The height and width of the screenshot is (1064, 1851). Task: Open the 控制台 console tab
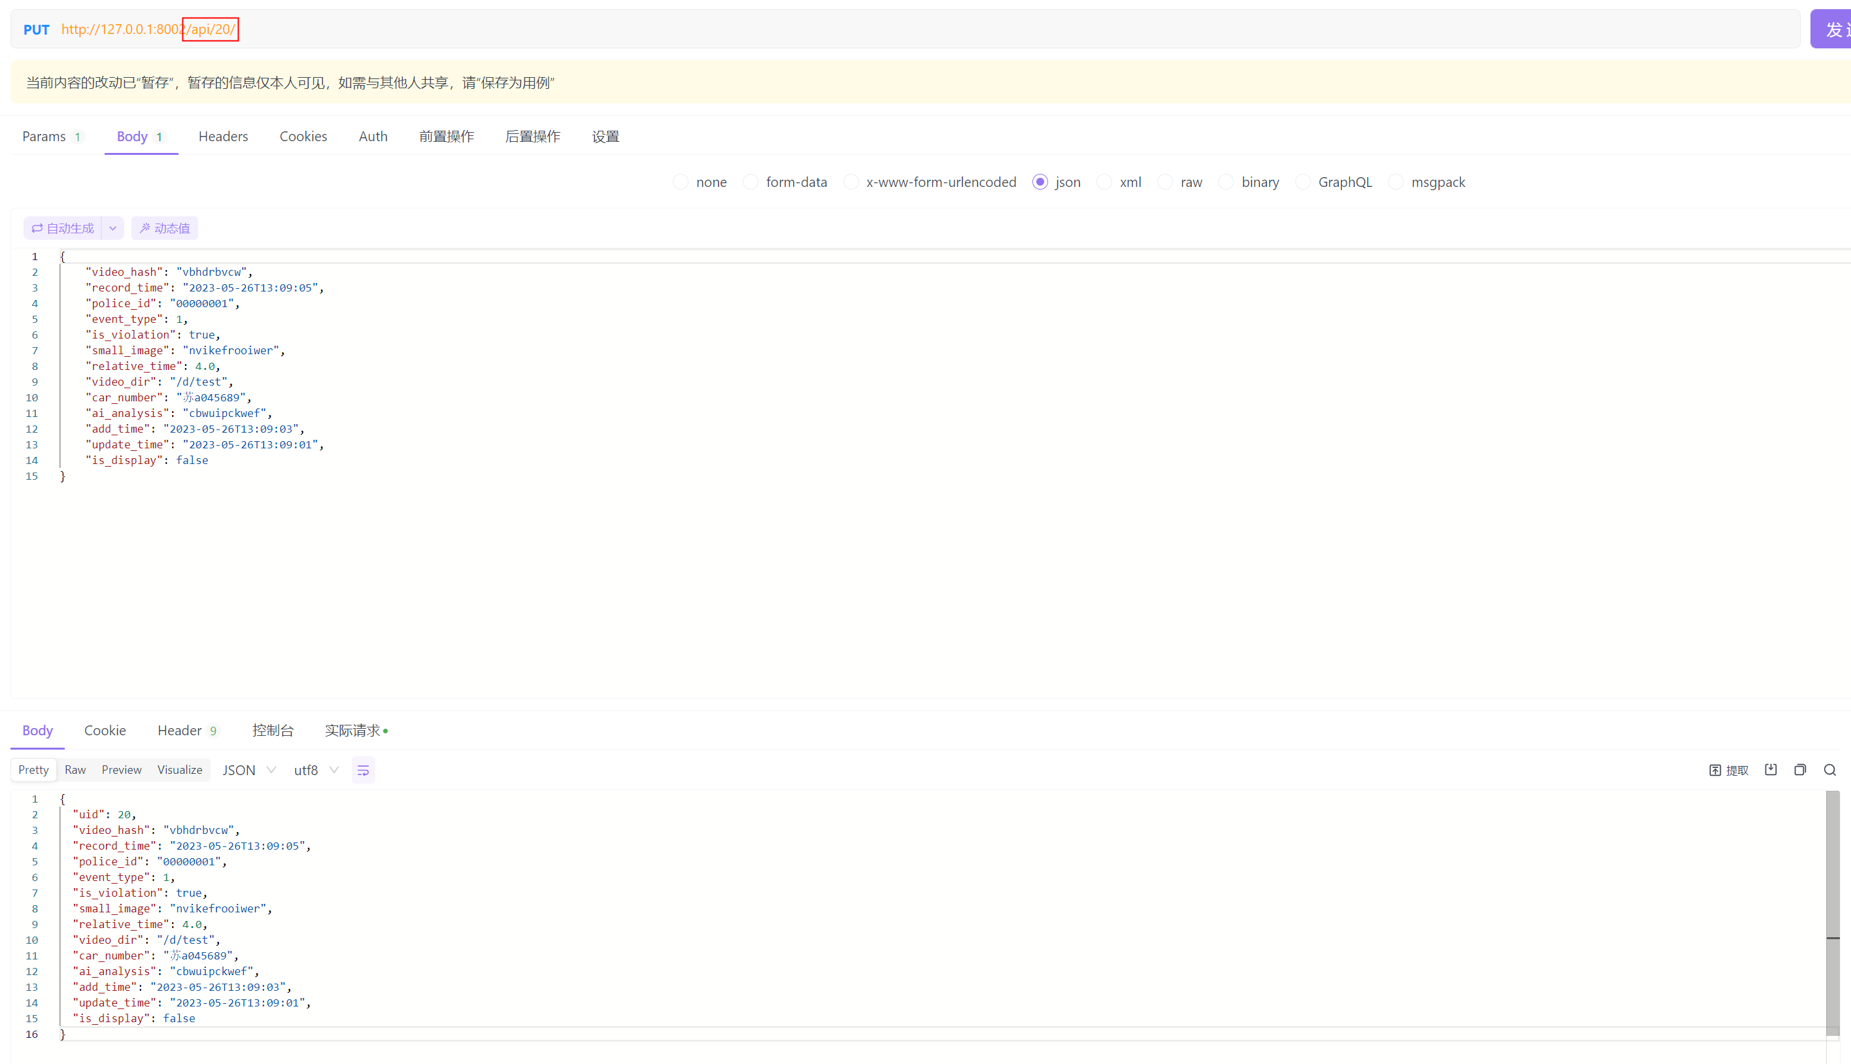pyautogui.click(x=273, y=731)
